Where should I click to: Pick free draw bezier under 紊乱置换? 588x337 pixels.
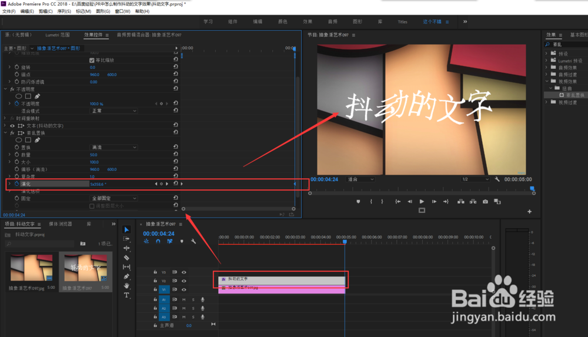click(38, 140)
